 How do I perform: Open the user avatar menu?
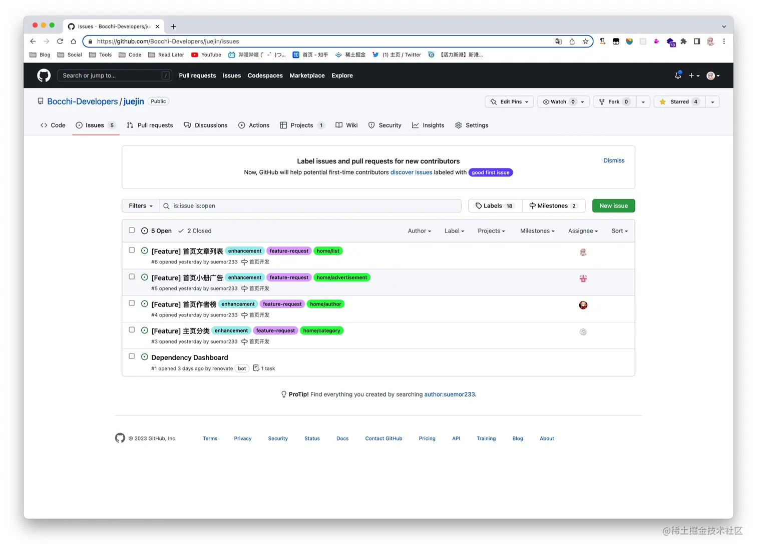point(713,75)
